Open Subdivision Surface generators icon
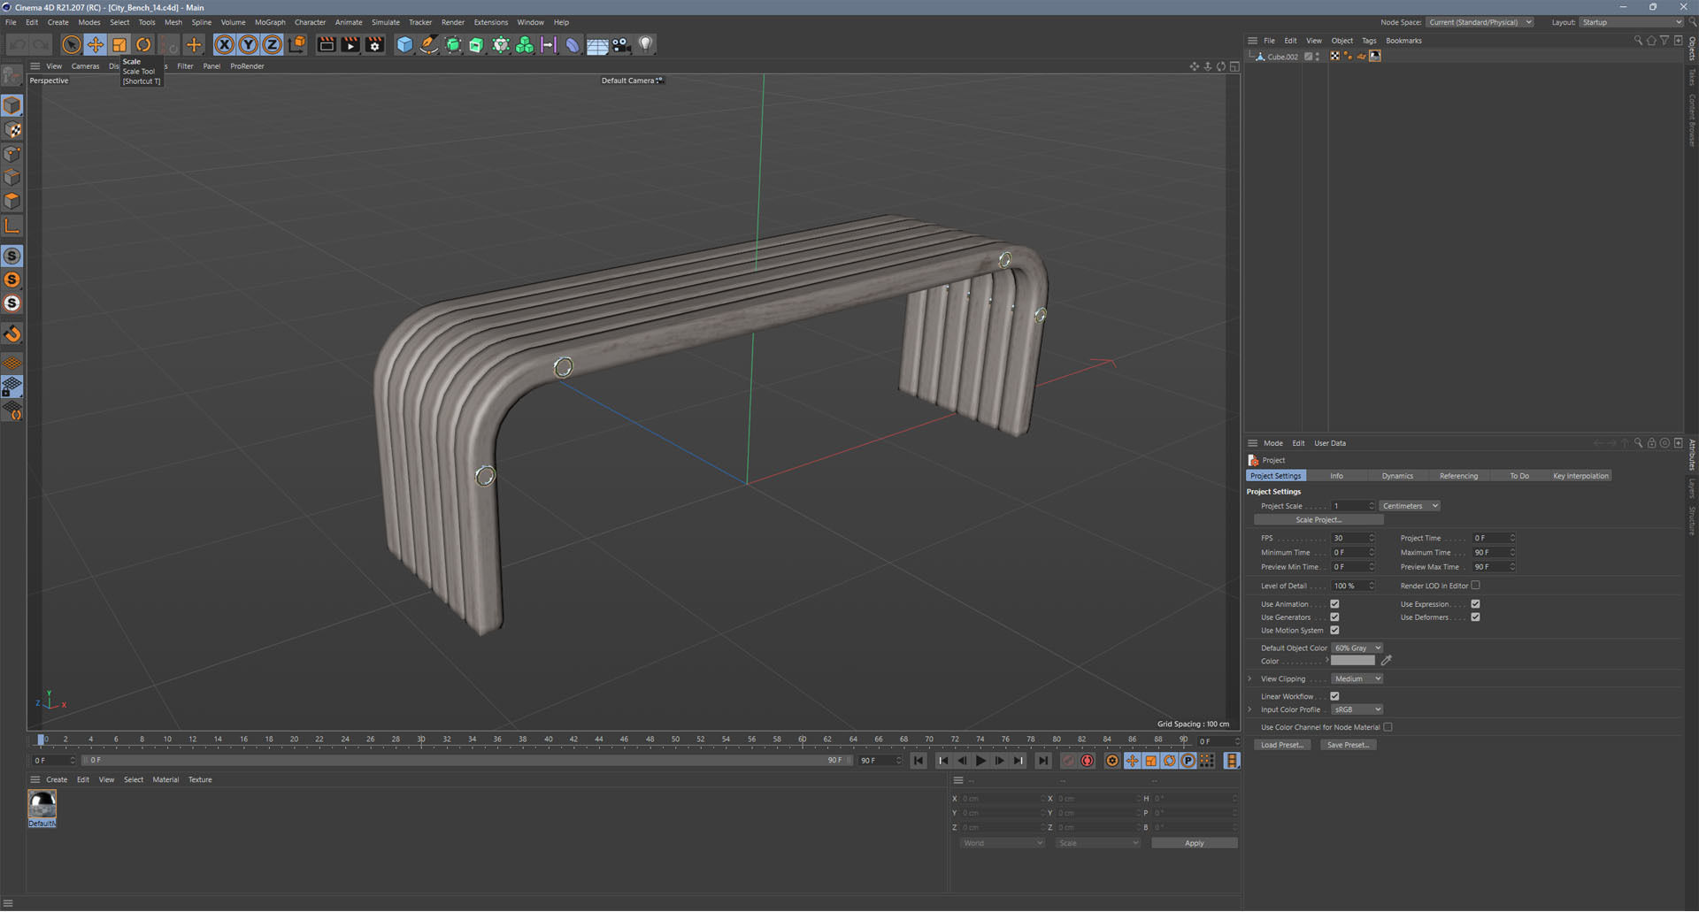Image resolution: width=1699 pixels, height=912 pixels. (453, 44)
